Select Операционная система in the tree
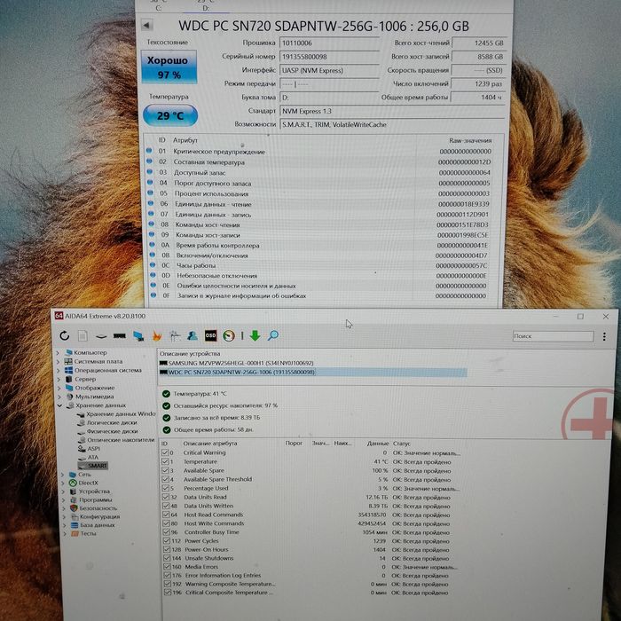The width and height of the screenshot is (621, 621). coord(107,370)
